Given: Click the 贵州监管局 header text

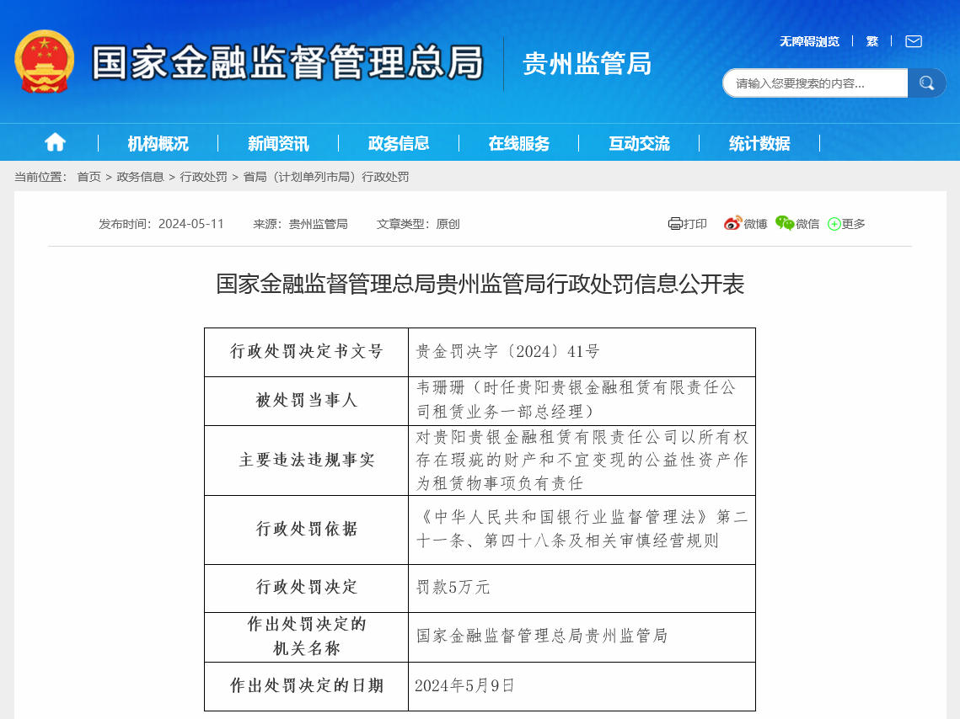Looking at the screenshot, I should click(587, 64).
